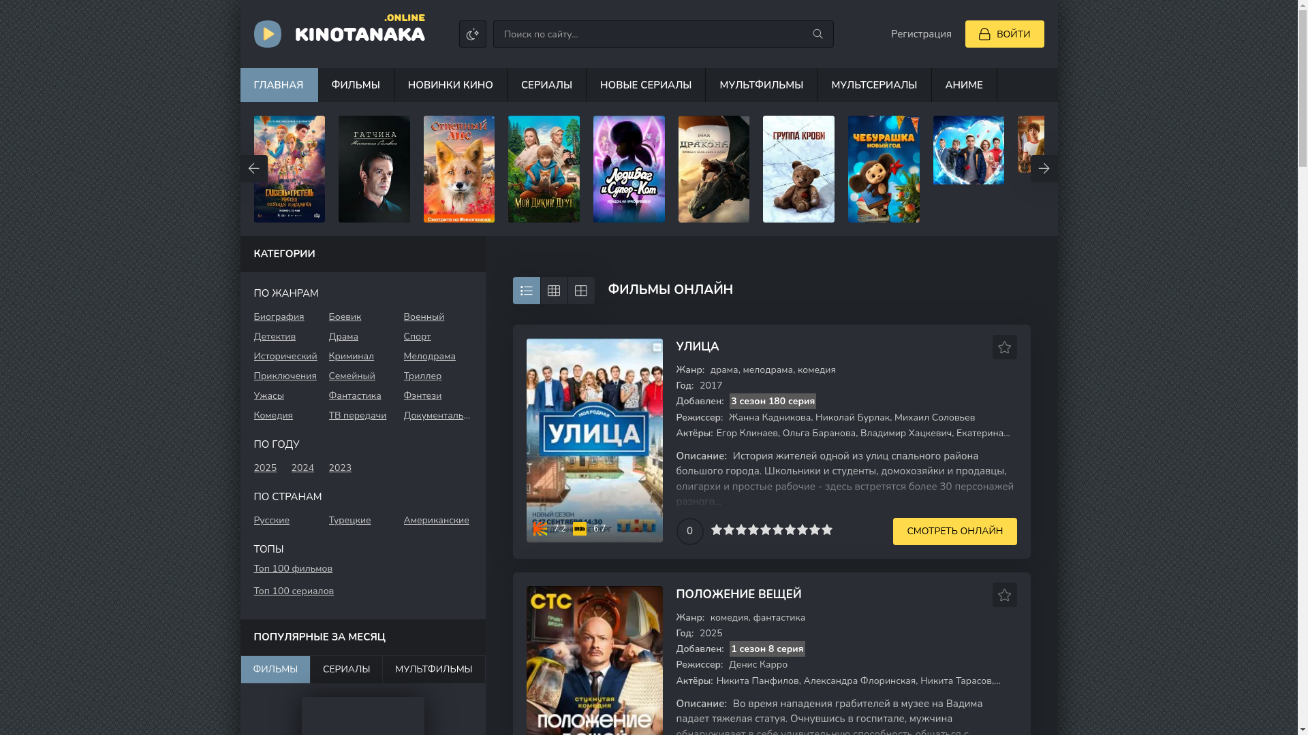Open the Регистрация link
Viewport: 1308px width, 735px height.
(x=920, y=34)
